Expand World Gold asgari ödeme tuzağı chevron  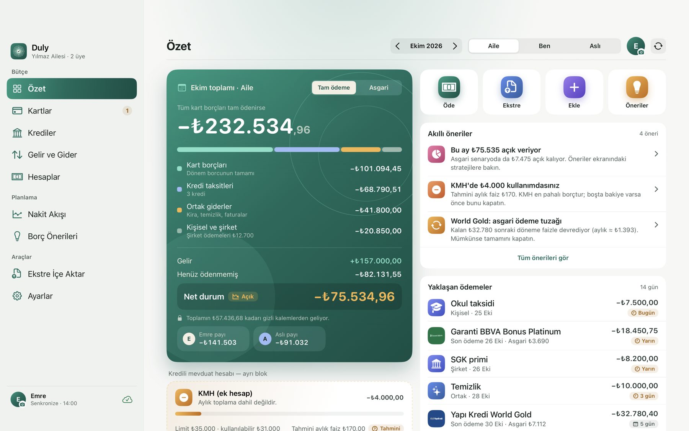coord(656,225)
